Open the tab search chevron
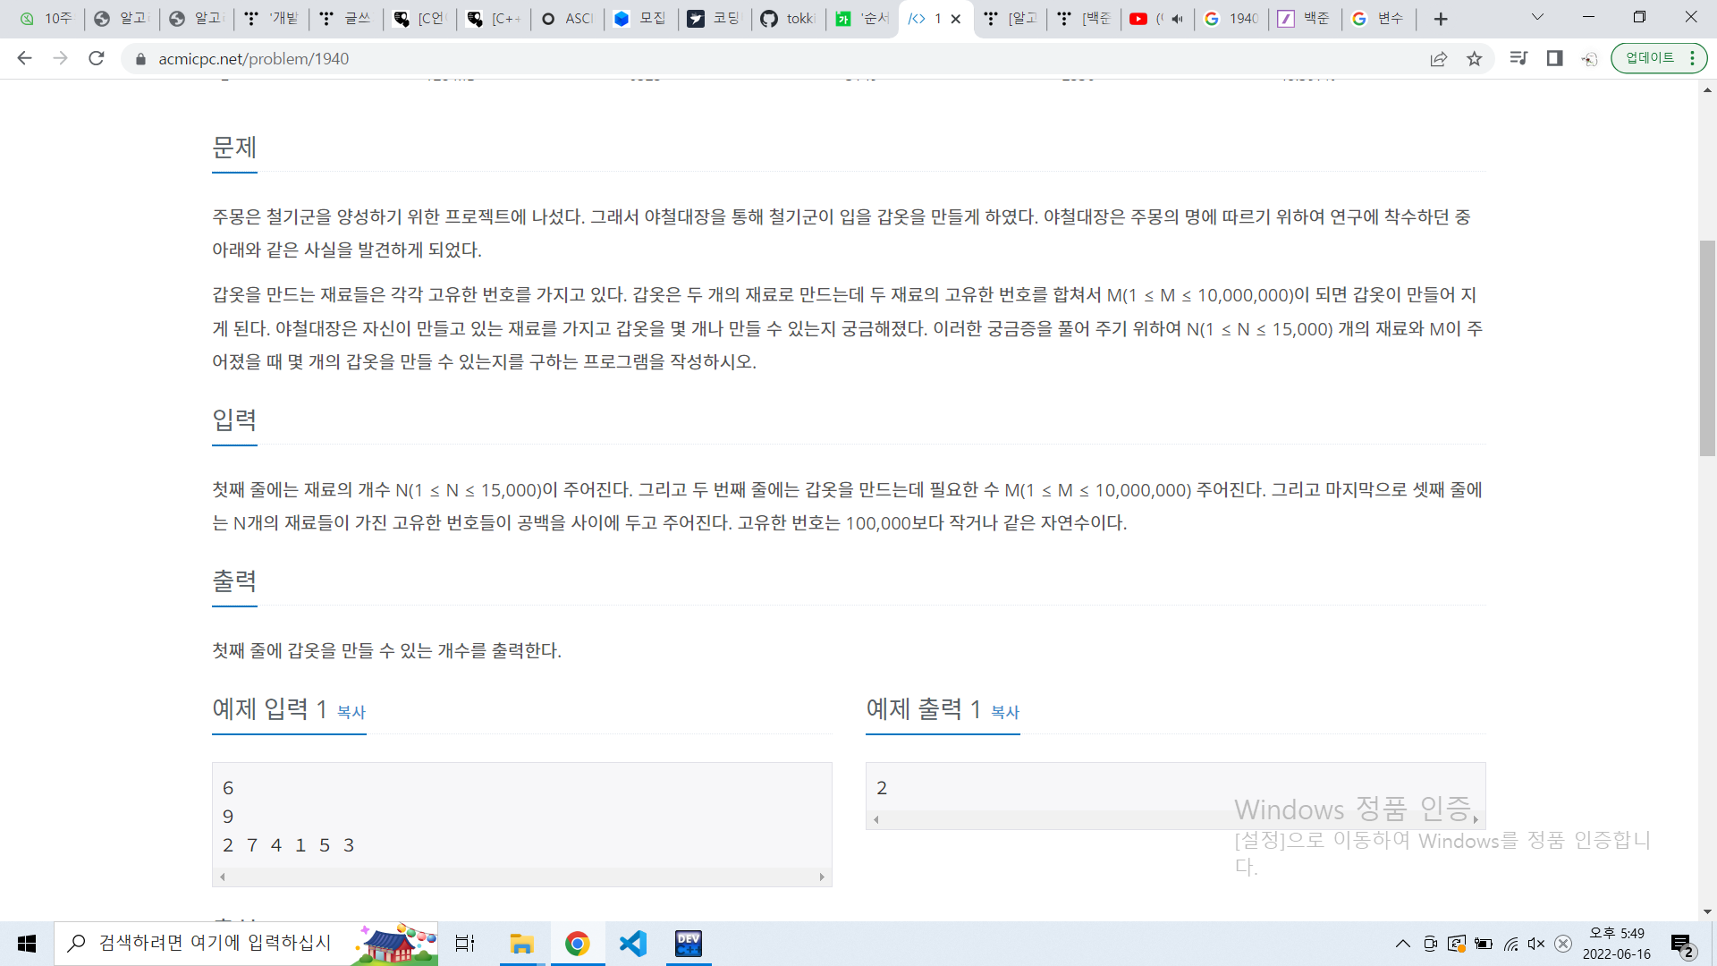This screenshot has height=966, width=1717. [x=1537, y=17]
